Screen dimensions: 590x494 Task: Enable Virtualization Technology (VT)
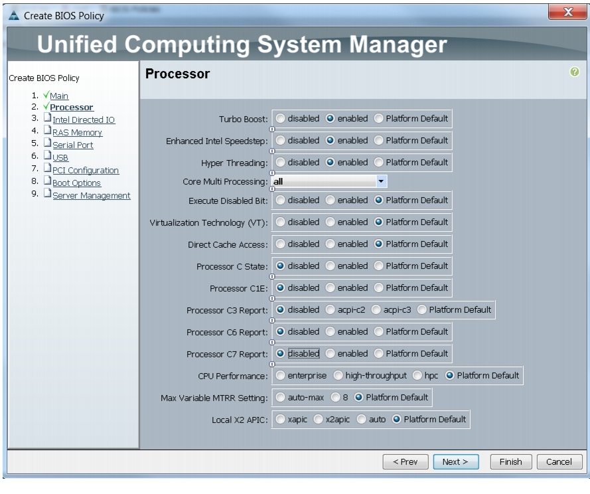(x=330, y=222)
